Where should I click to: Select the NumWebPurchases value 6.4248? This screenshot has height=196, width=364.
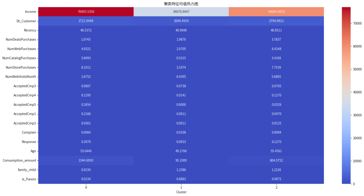click(276, 49)
